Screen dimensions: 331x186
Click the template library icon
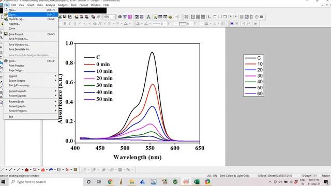coord(76,169)
